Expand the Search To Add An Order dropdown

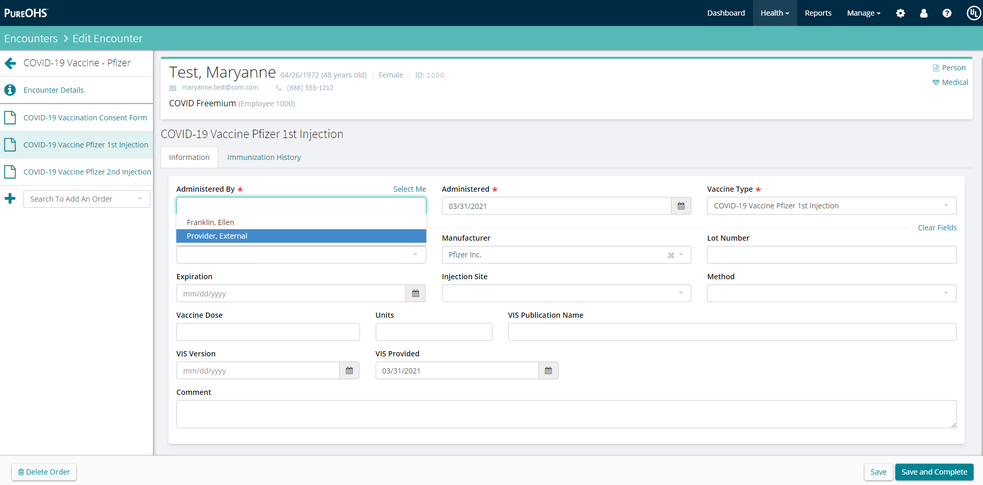coord(87,199)
